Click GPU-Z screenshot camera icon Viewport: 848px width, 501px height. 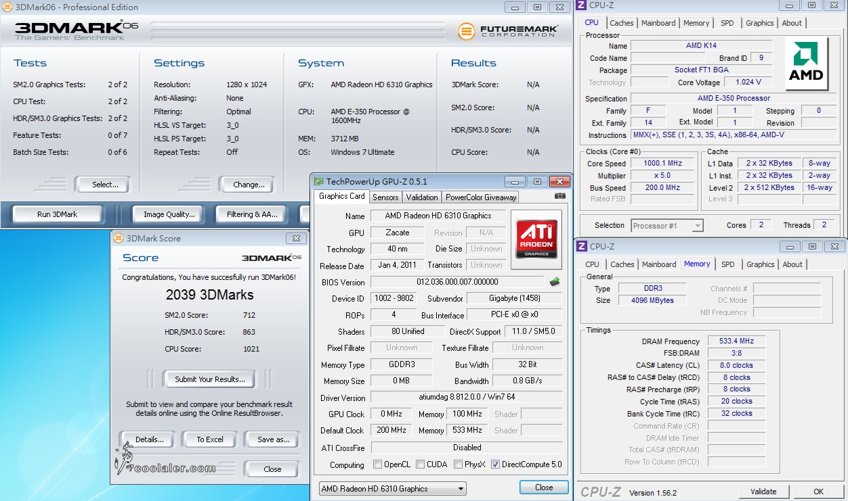560,196
